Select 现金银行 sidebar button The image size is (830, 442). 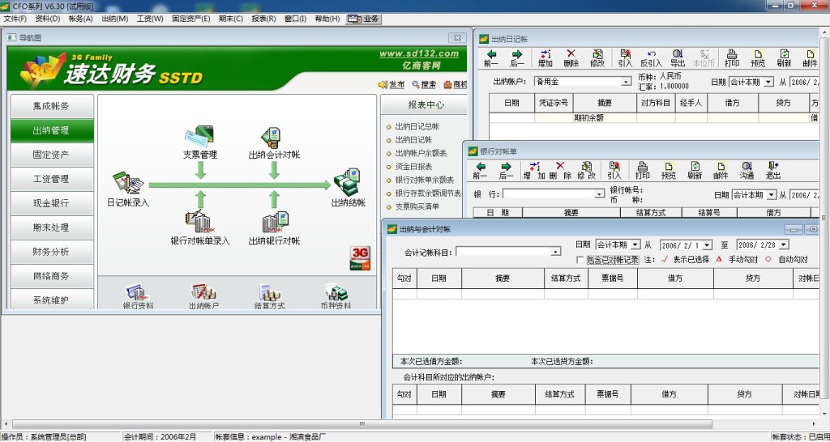[x=51, y=203]
